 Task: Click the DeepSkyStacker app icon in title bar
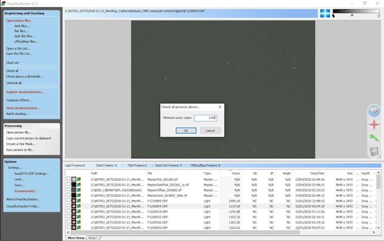3,3
